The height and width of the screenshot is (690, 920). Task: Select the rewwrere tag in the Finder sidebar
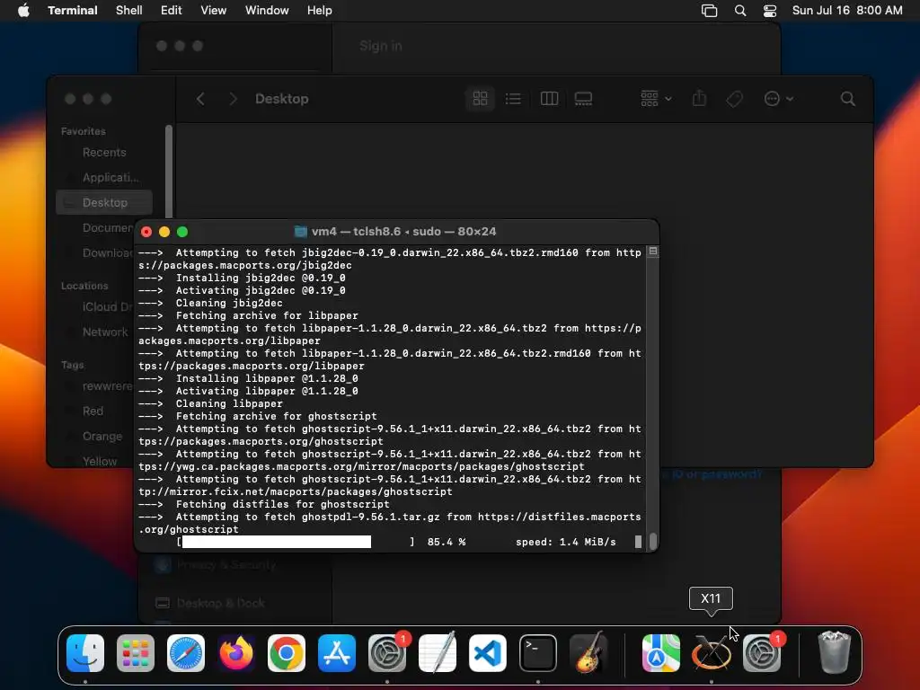pos(97,386)
